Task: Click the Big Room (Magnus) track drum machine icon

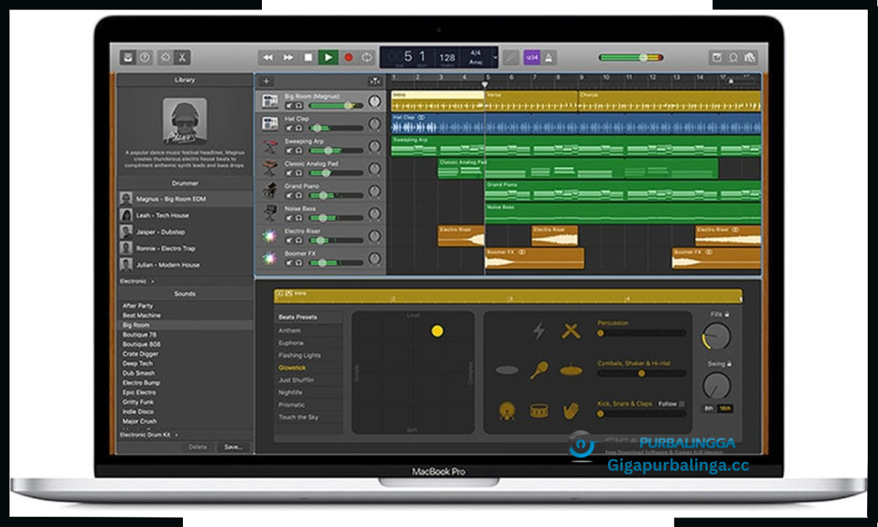Action: (x=270, y=101)
